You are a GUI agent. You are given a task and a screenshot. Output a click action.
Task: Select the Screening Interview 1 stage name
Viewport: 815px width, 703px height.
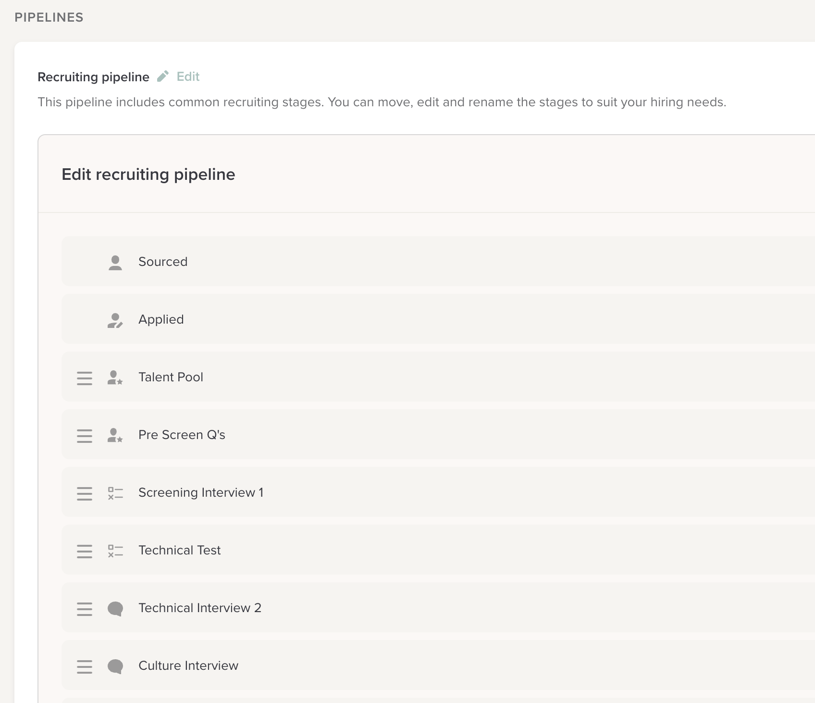201,493
